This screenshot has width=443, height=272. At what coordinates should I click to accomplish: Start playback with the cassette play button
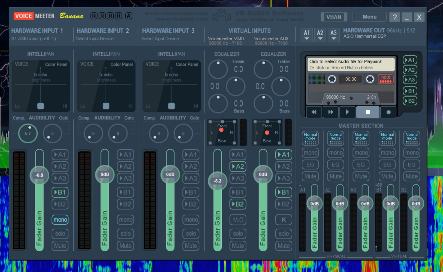point(347,112)
